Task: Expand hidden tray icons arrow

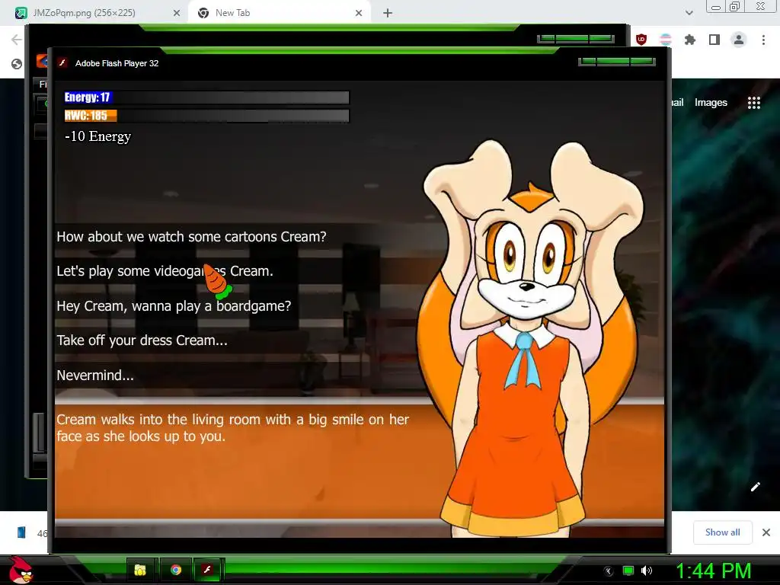Action: click(609, 571)
